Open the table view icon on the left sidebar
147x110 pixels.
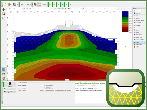[x=4, y=69]
